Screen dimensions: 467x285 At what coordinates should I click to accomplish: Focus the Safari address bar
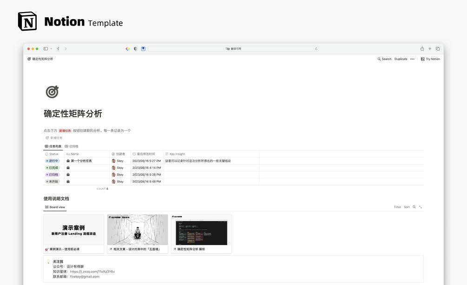[x=233, y=49]
